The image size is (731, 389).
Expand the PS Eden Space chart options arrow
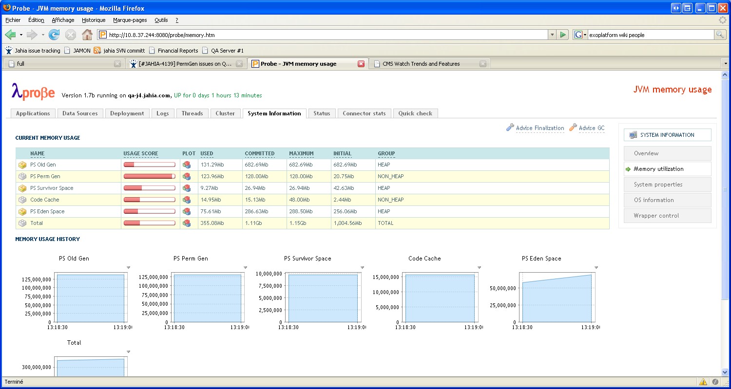(x=596, y=267)
